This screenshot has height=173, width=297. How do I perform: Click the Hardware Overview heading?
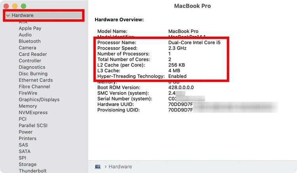[x=119, y=20]
